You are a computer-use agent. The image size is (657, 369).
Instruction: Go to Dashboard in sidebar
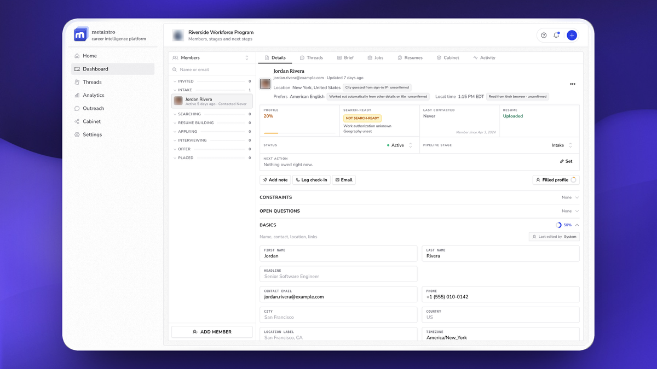113,69
